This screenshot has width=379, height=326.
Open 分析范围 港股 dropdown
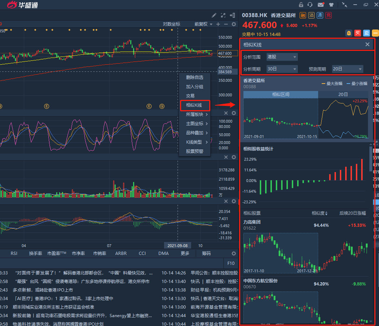282,57
